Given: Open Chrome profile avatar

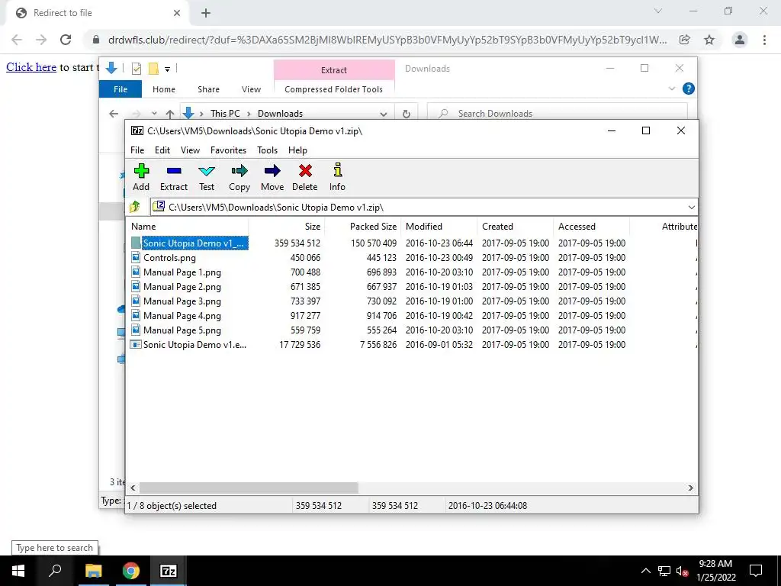Looking at the screenshot, I should point(740,40).
